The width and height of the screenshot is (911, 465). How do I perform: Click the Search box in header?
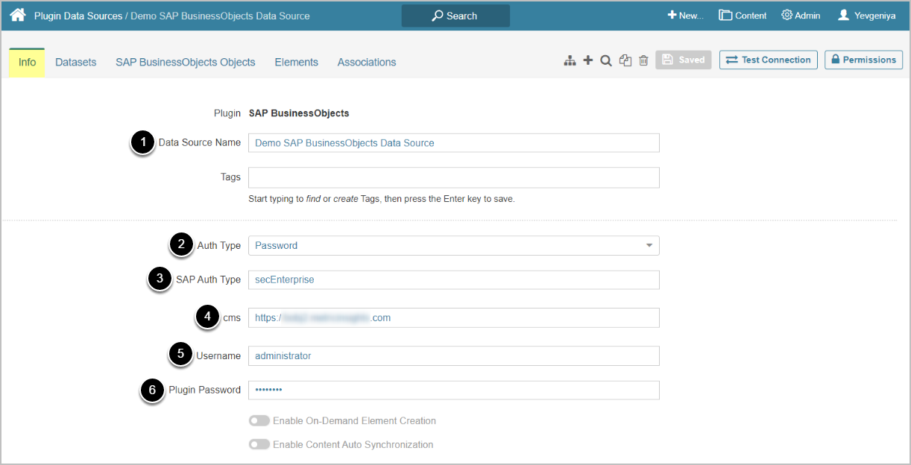tap(455, 16)
